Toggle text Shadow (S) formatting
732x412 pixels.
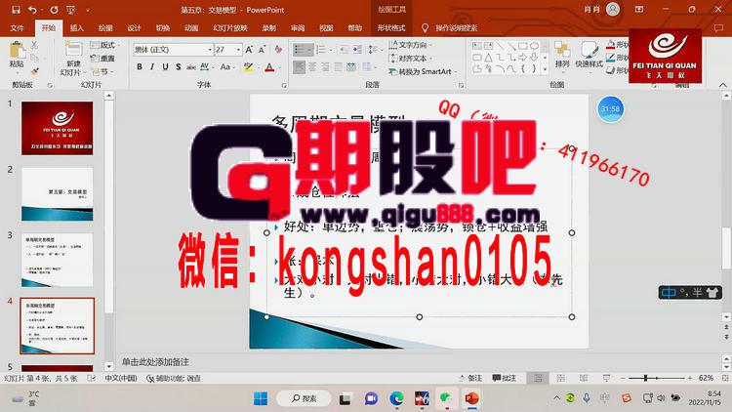point(179,67)
